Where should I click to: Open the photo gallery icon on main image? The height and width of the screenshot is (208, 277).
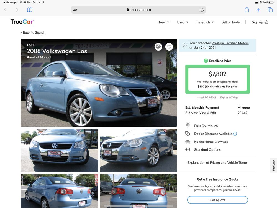click(158, 47)
